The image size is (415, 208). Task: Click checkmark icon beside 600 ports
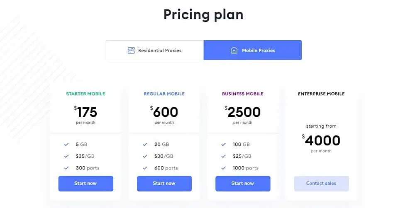(x=145, y=168)
